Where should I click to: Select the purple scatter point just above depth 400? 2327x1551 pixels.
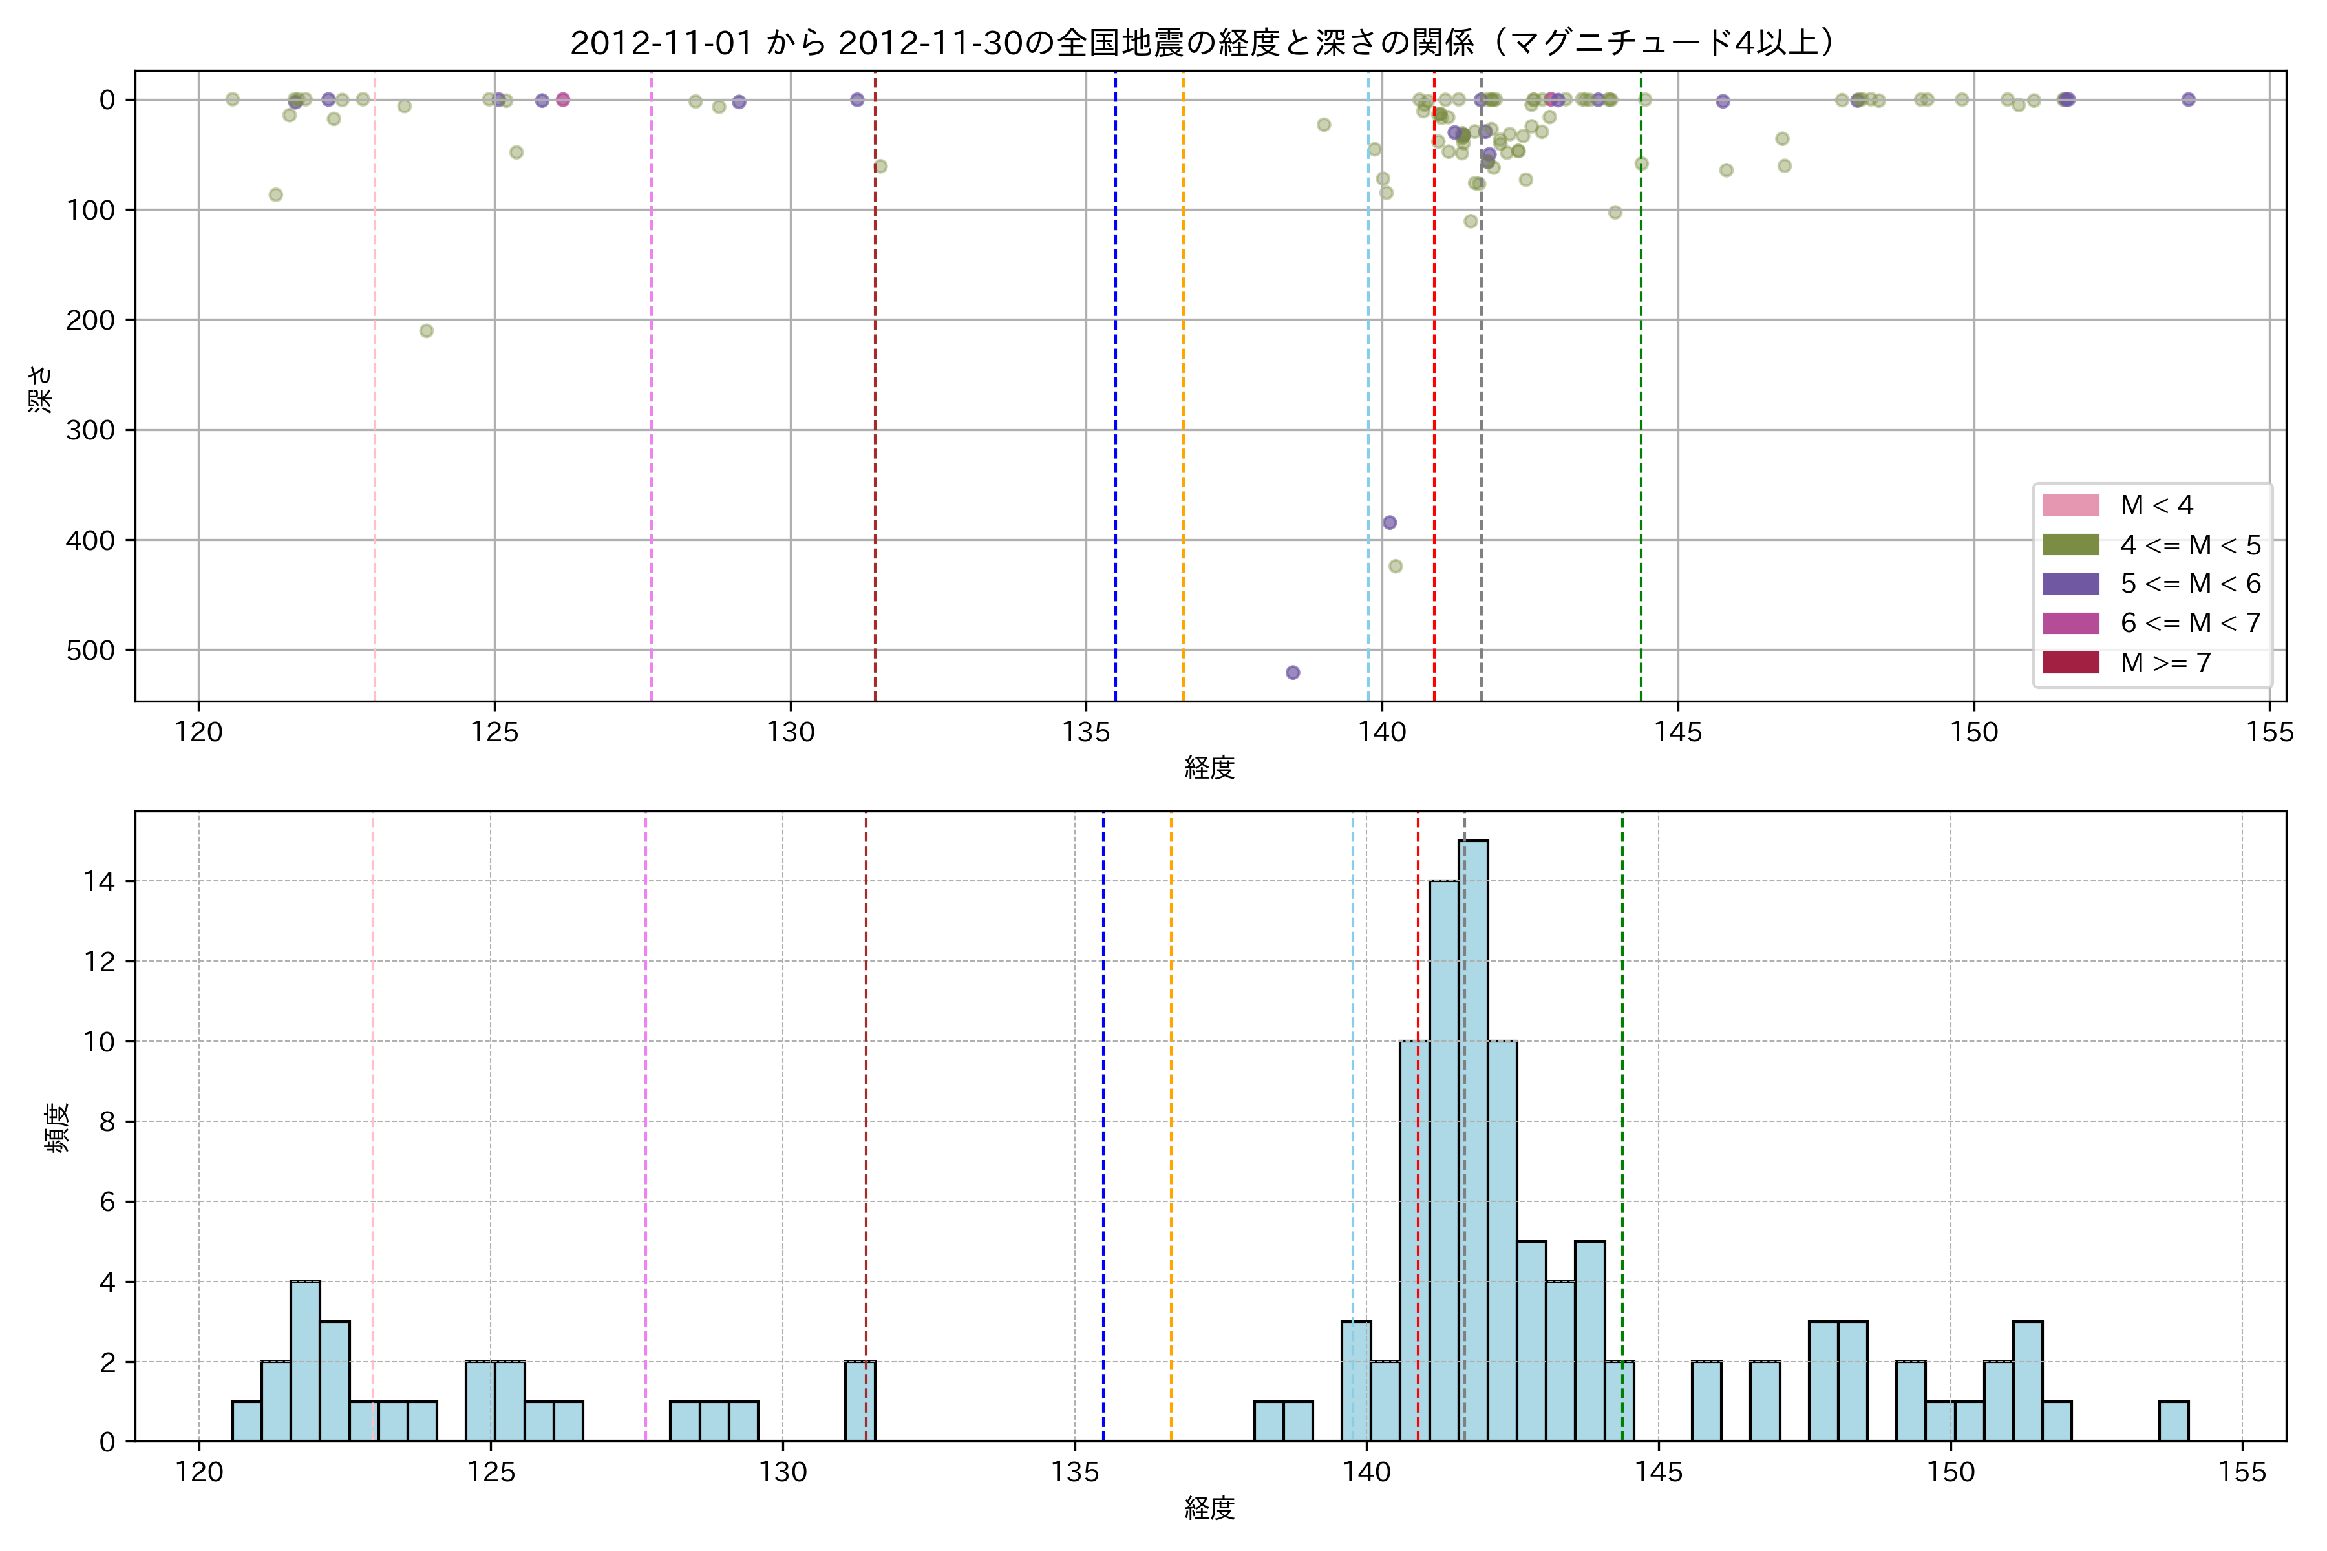pos(1389,522)
